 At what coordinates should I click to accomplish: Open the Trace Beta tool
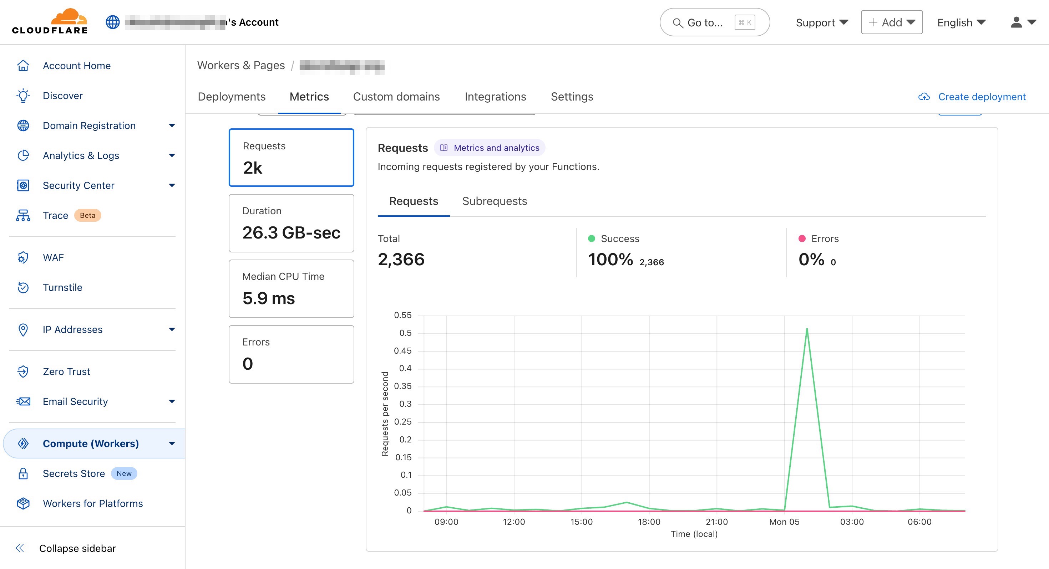[x=56, y=215]
